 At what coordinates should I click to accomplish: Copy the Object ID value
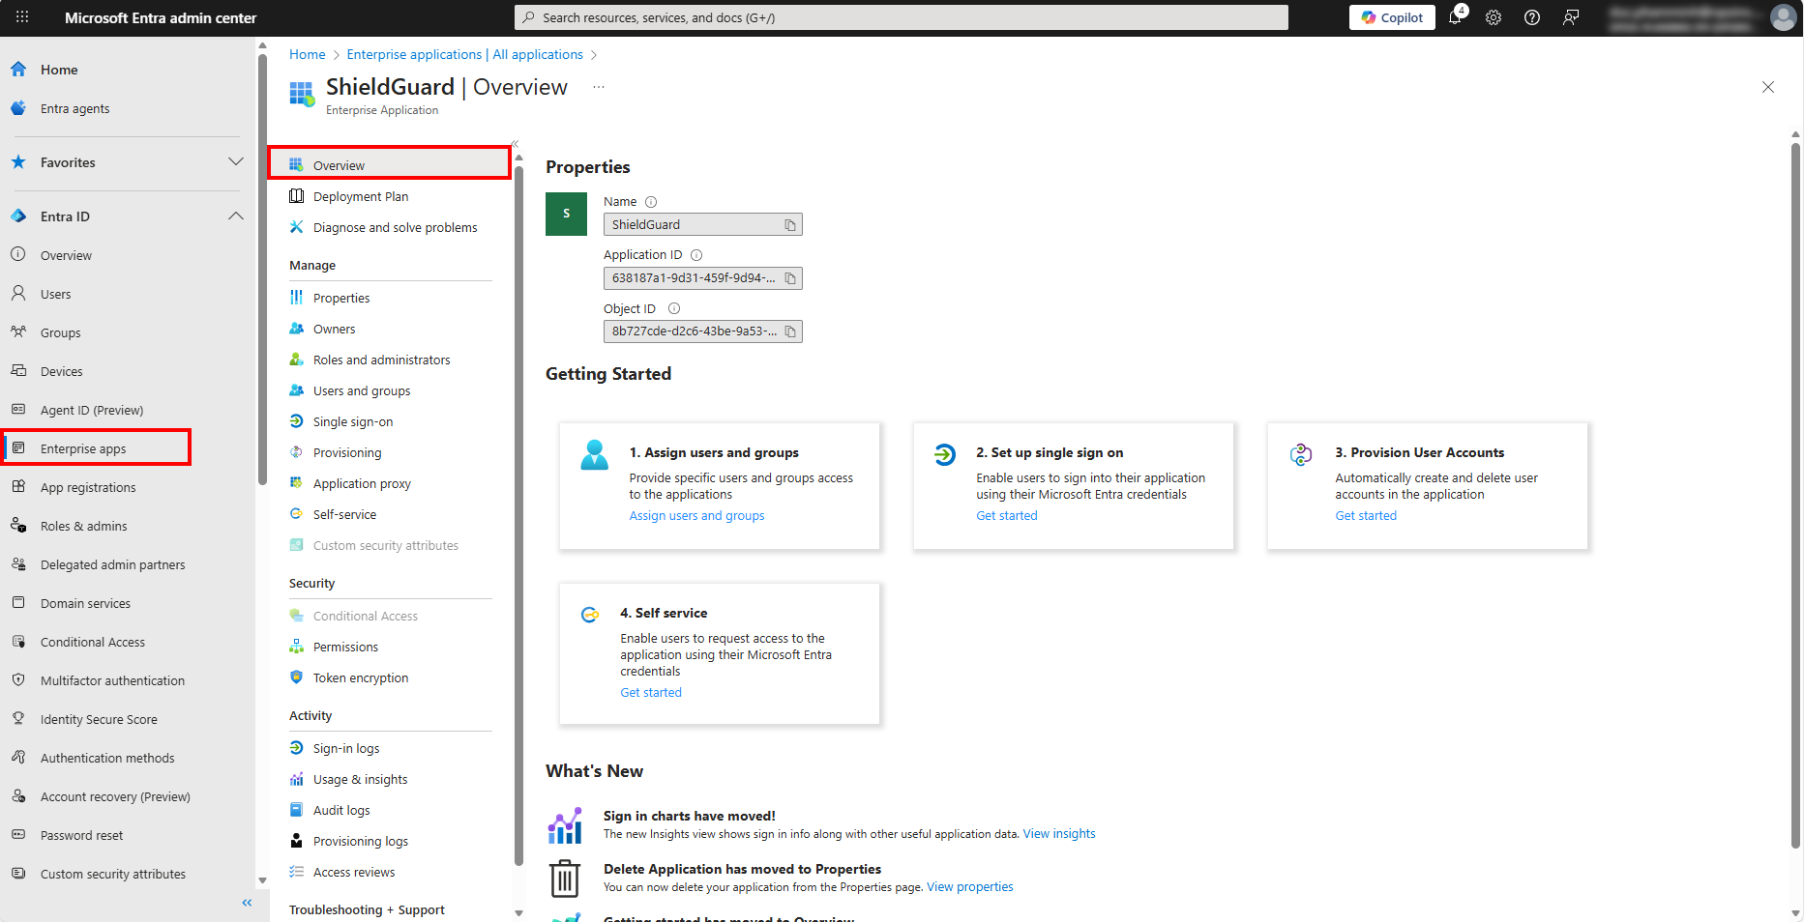pos(790,331)
